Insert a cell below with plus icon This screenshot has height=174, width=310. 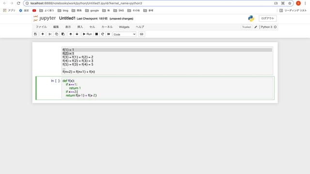point(43,34)
